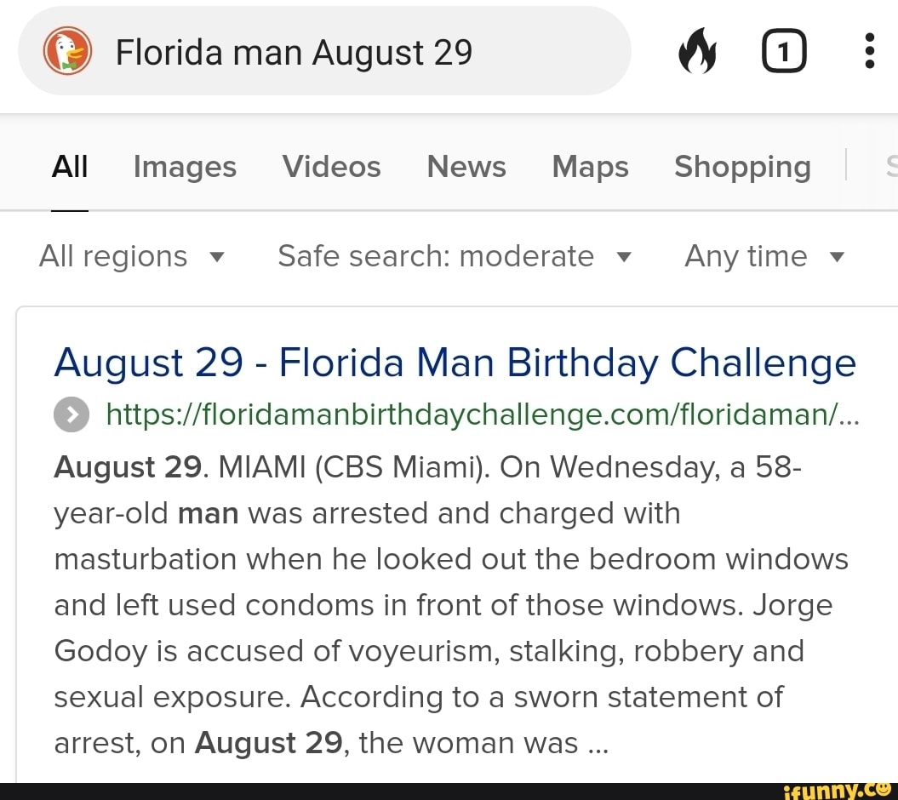
Task: Change region filter from All regions
Action: [132, 256]
